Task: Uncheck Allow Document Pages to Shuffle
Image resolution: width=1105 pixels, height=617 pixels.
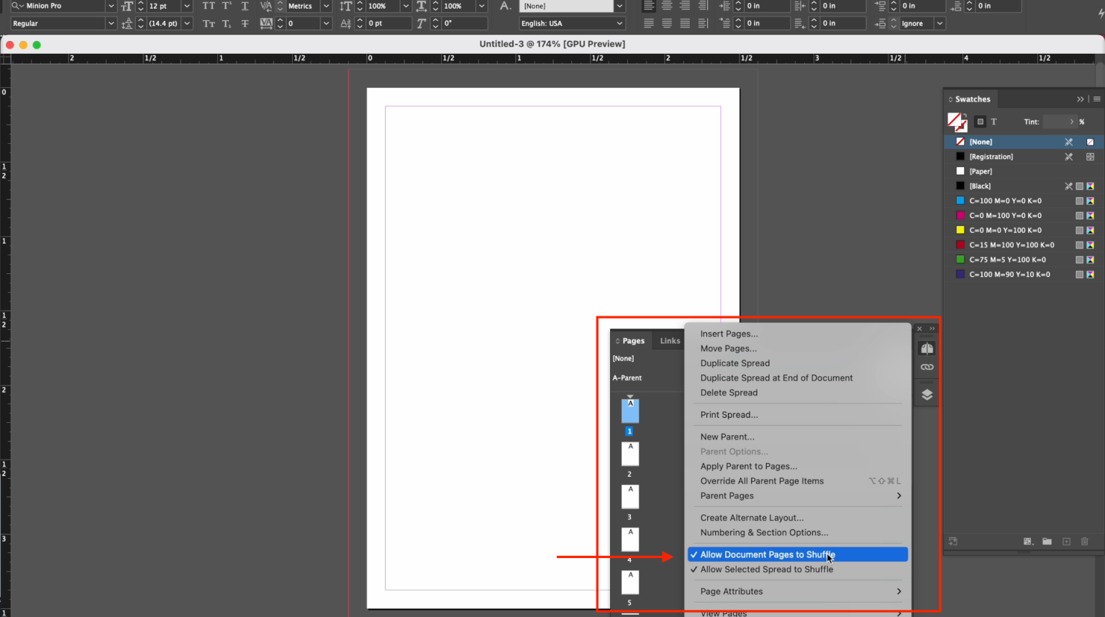Action: [764, 554]
